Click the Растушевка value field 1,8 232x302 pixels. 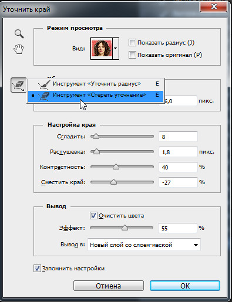click(x=178, y=152)
